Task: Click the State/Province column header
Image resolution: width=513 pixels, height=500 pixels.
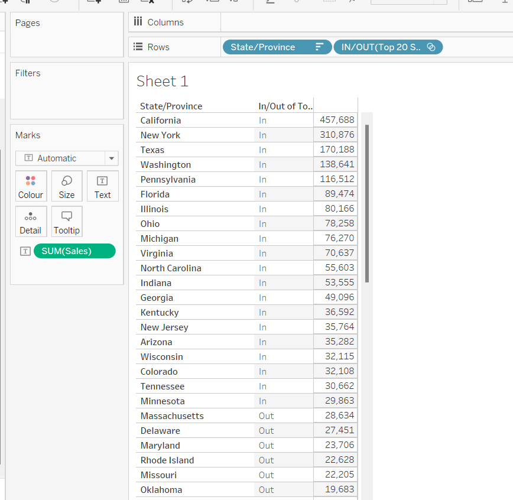Action: pos(171,106)
